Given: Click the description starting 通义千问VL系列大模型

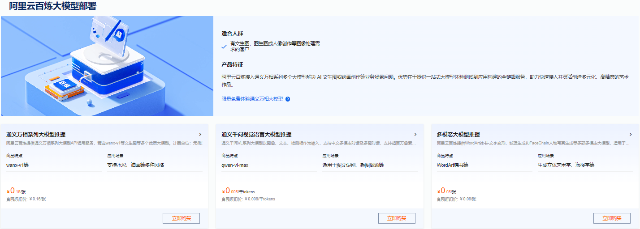Looking at the screenshot, I should tap(320, 143).
